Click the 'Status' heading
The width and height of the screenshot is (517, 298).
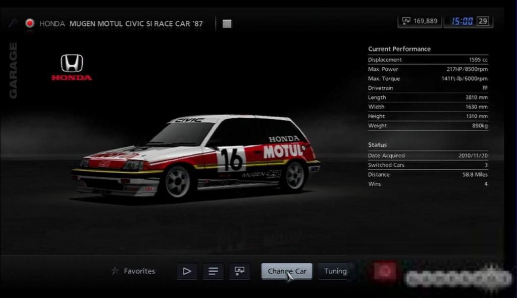[x=377, y=145]
